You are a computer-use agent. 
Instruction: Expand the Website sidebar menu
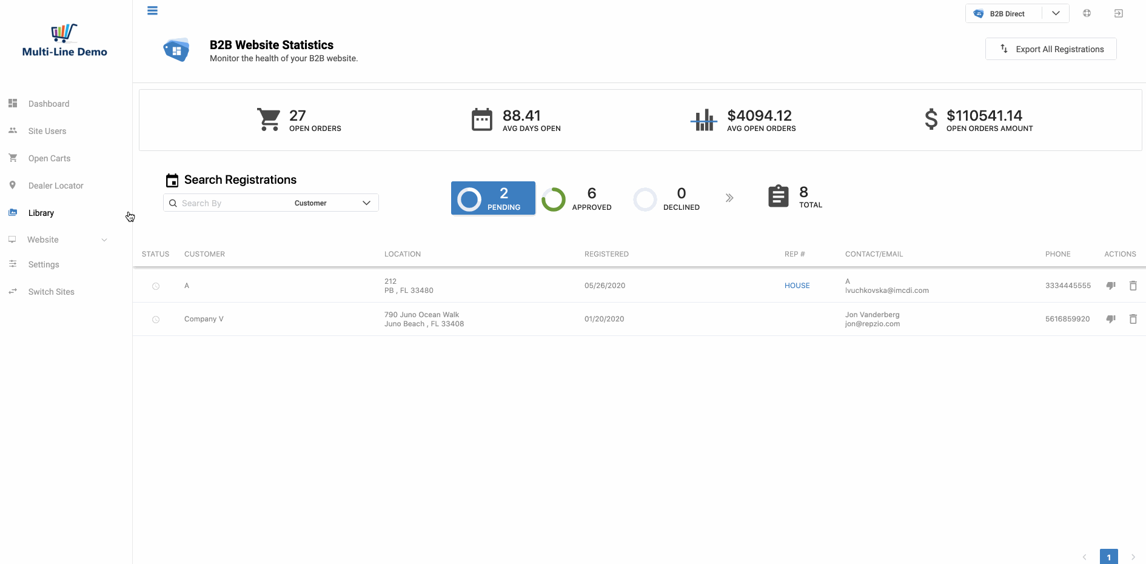58,240
